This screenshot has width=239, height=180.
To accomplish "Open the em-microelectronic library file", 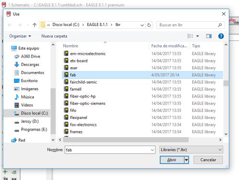I will coord(88,54).
